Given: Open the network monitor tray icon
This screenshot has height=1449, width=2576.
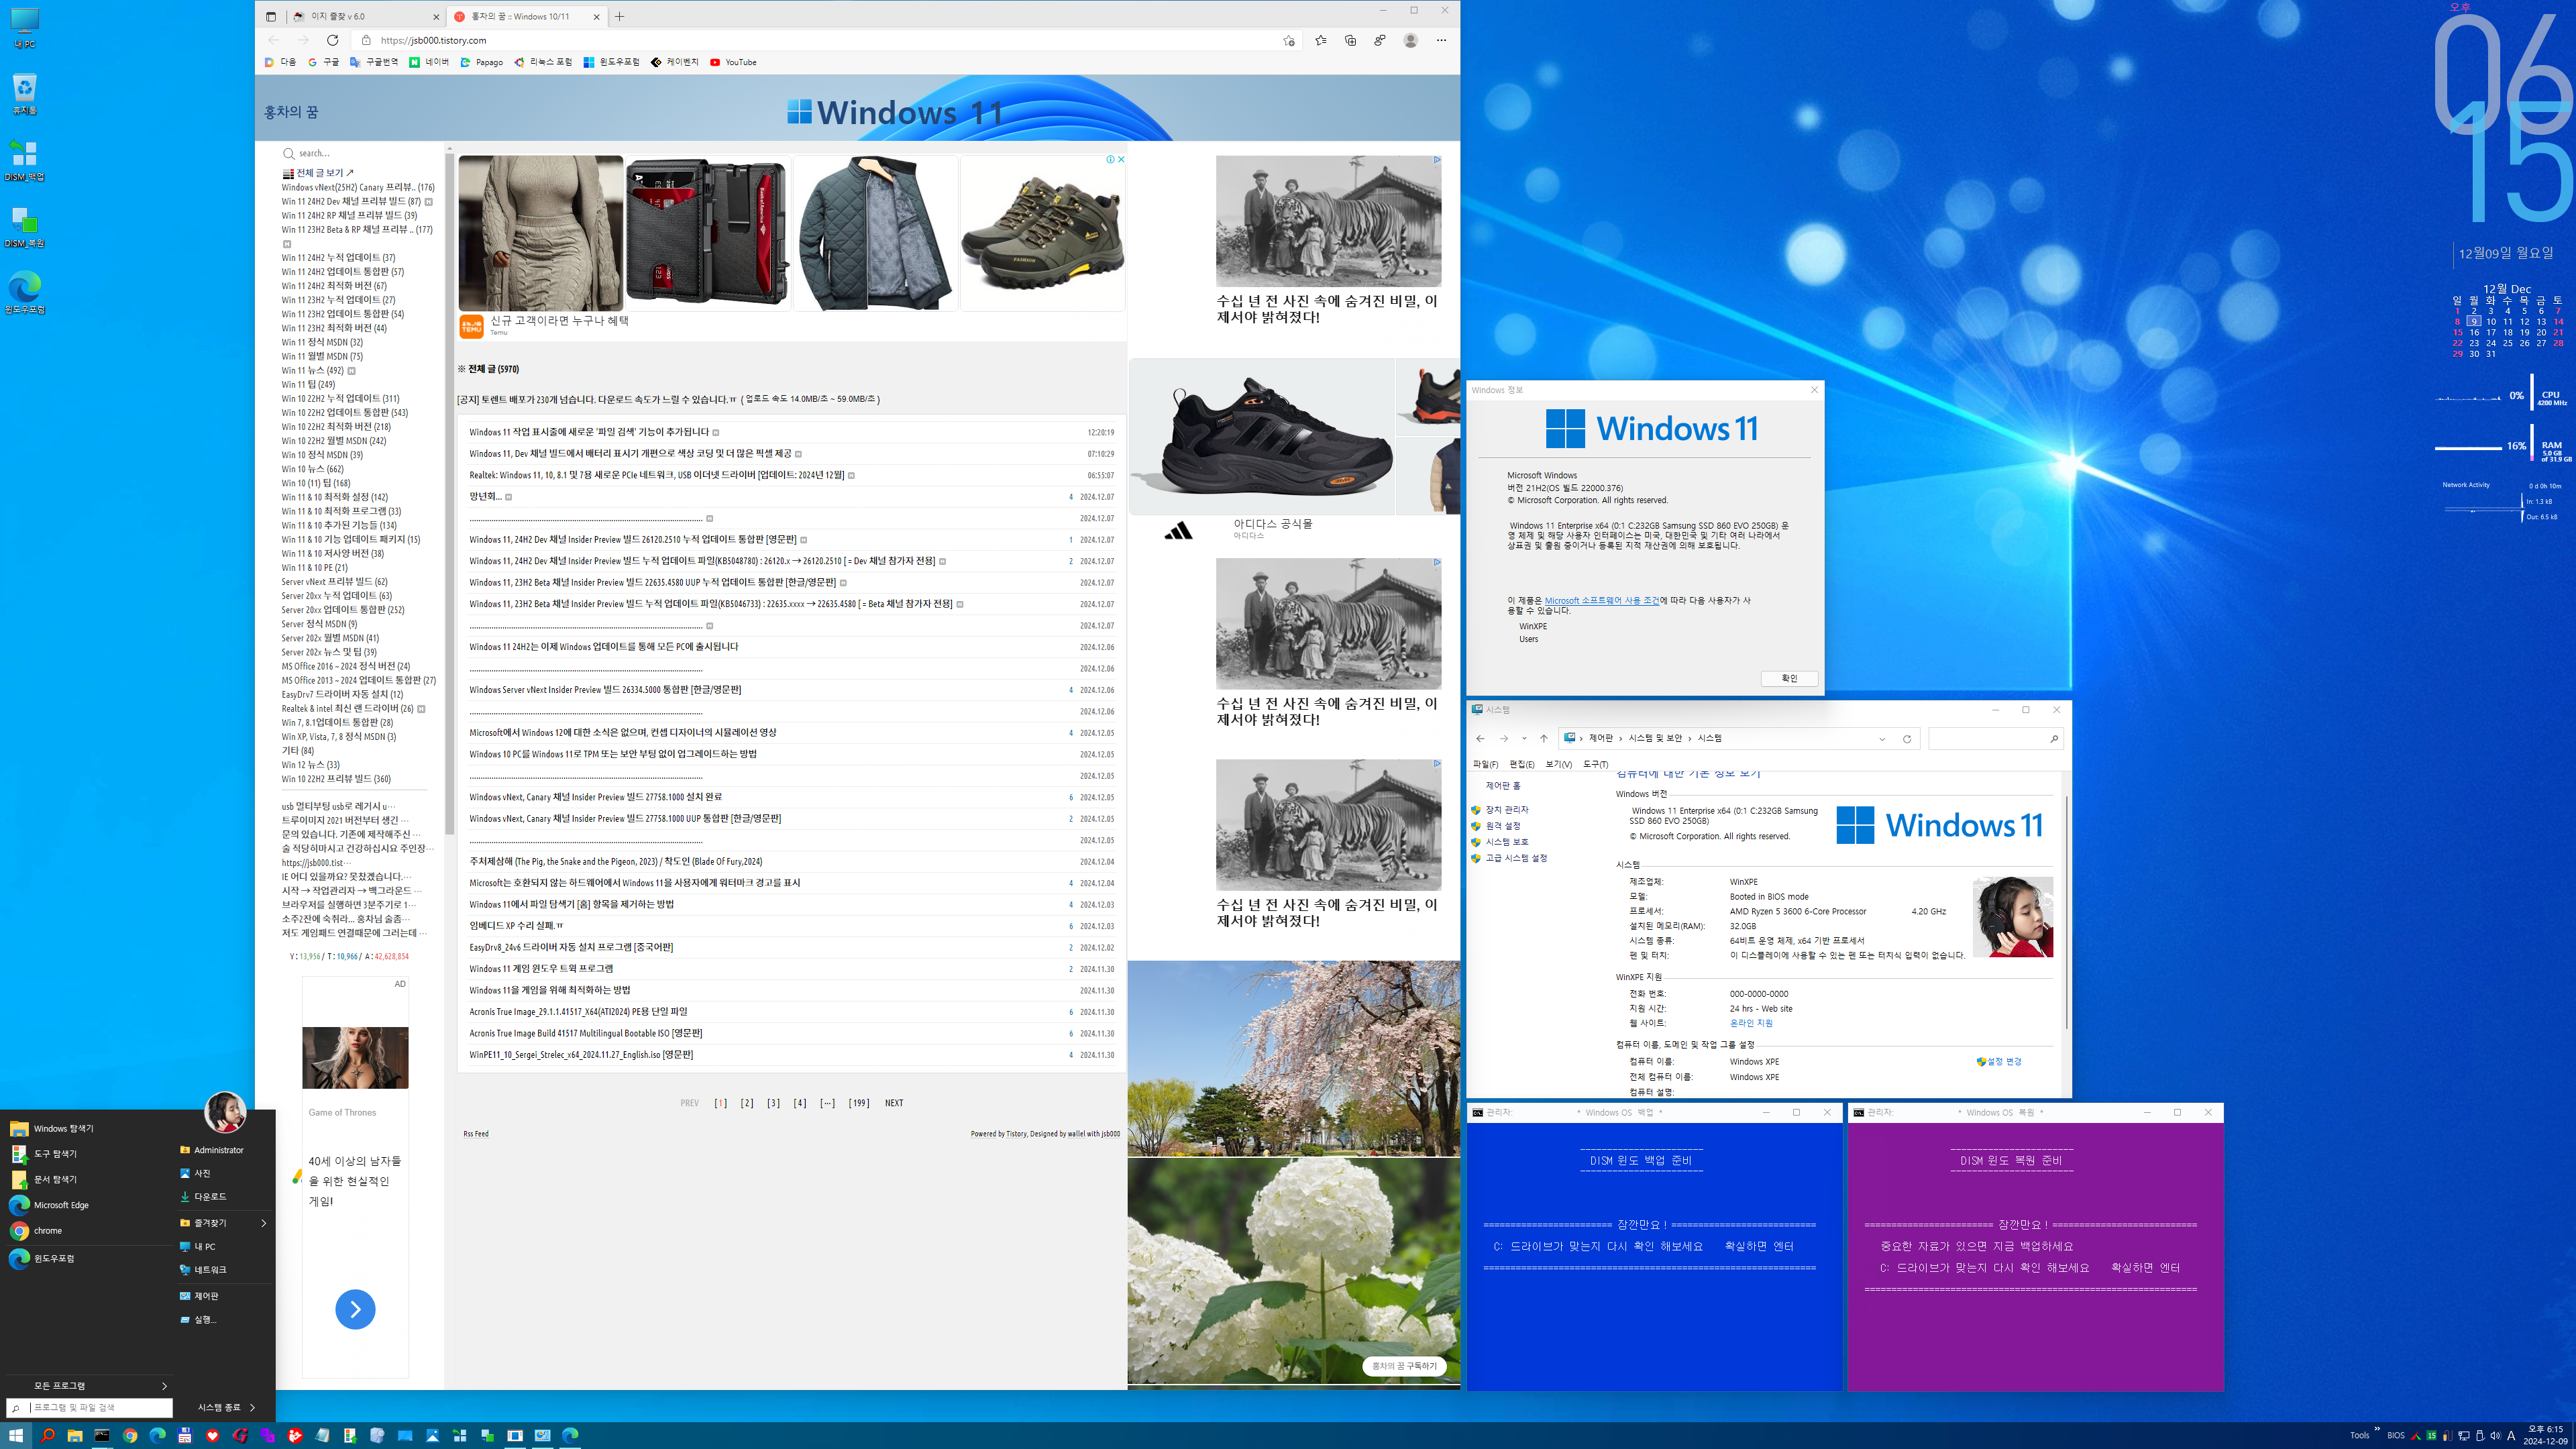Looking at the screenshot, I should (x=2464, y=1435).
